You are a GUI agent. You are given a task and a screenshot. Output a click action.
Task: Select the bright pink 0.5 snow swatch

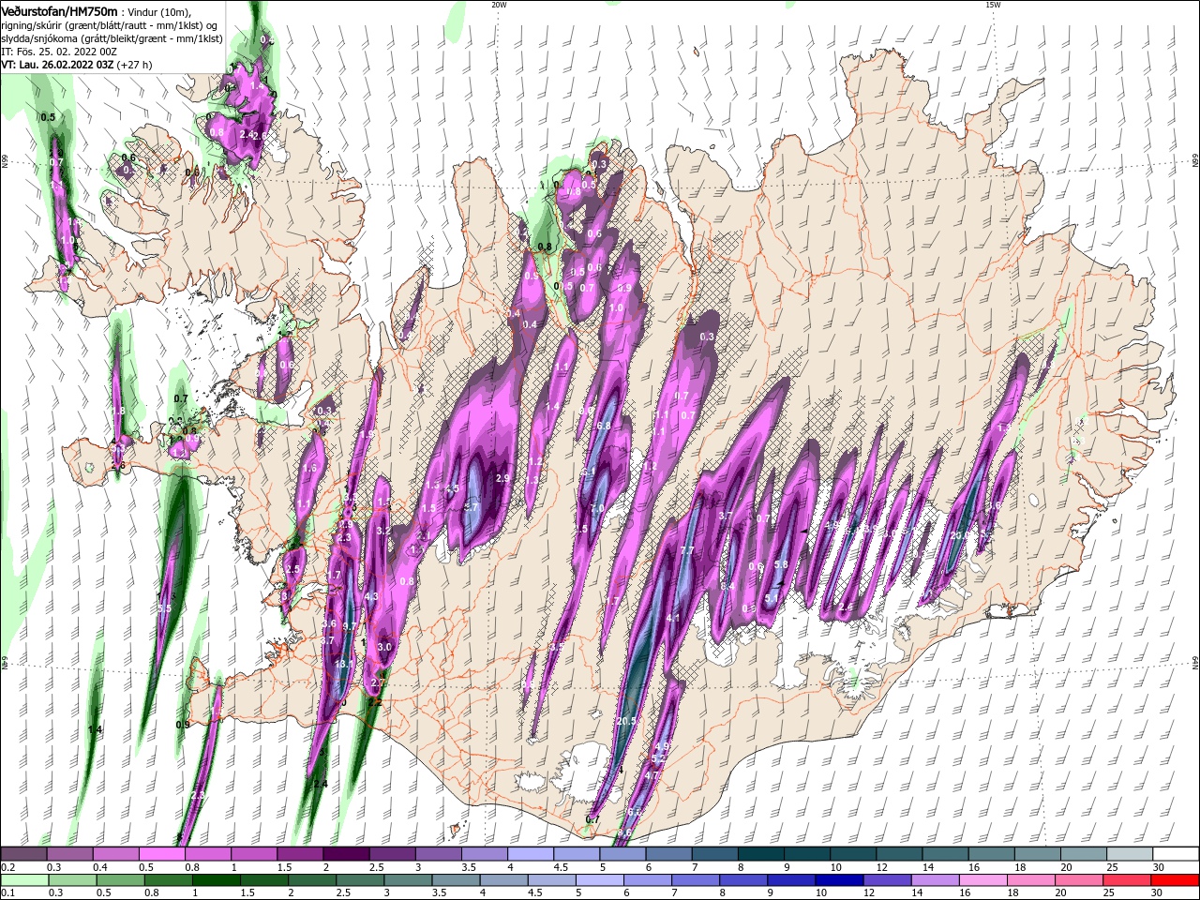pos(161,855)
